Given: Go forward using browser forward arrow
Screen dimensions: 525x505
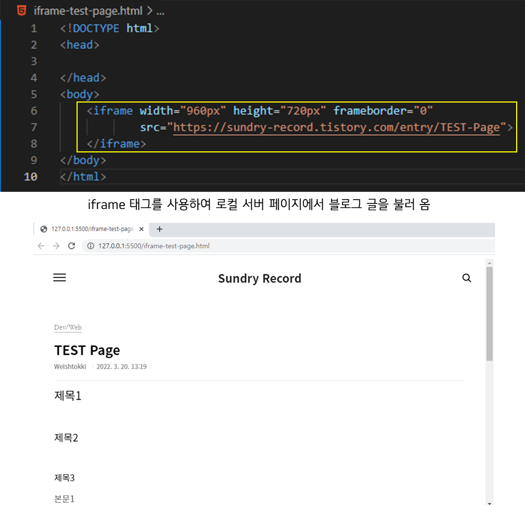Looking at the screenshot, I should (x=56, y=246).
